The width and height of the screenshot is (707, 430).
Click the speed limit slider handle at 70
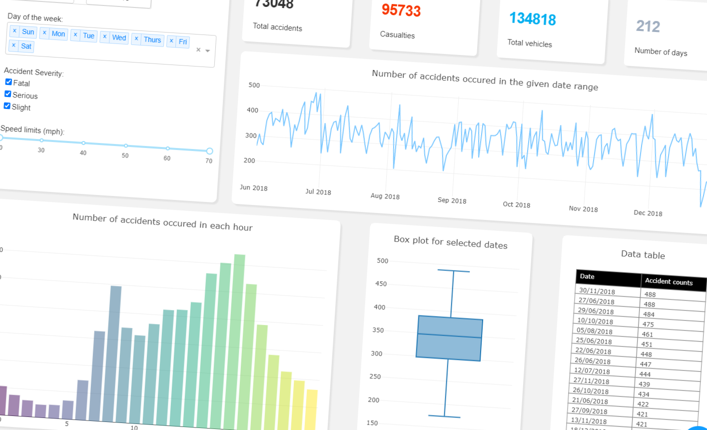pos(209,150)
